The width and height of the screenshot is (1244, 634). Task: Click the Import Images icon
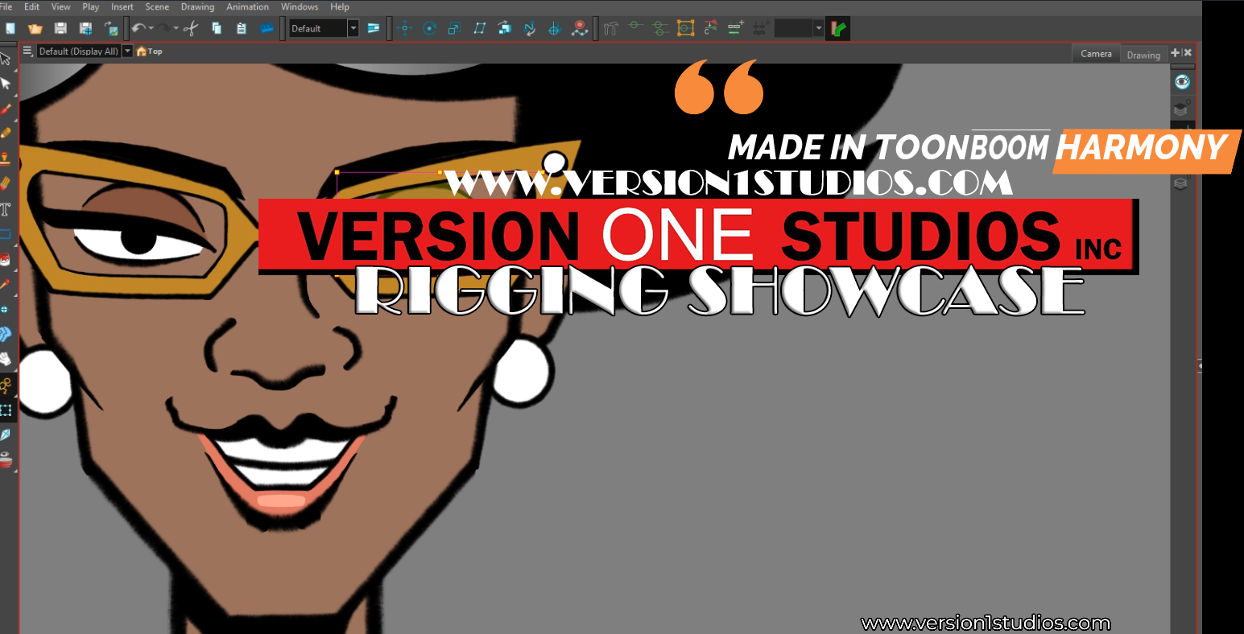tap(111, 28)
